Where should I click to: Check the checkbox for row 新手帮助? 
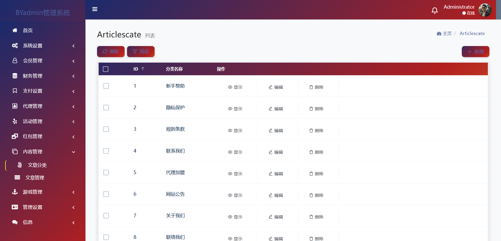click(106, 86)
